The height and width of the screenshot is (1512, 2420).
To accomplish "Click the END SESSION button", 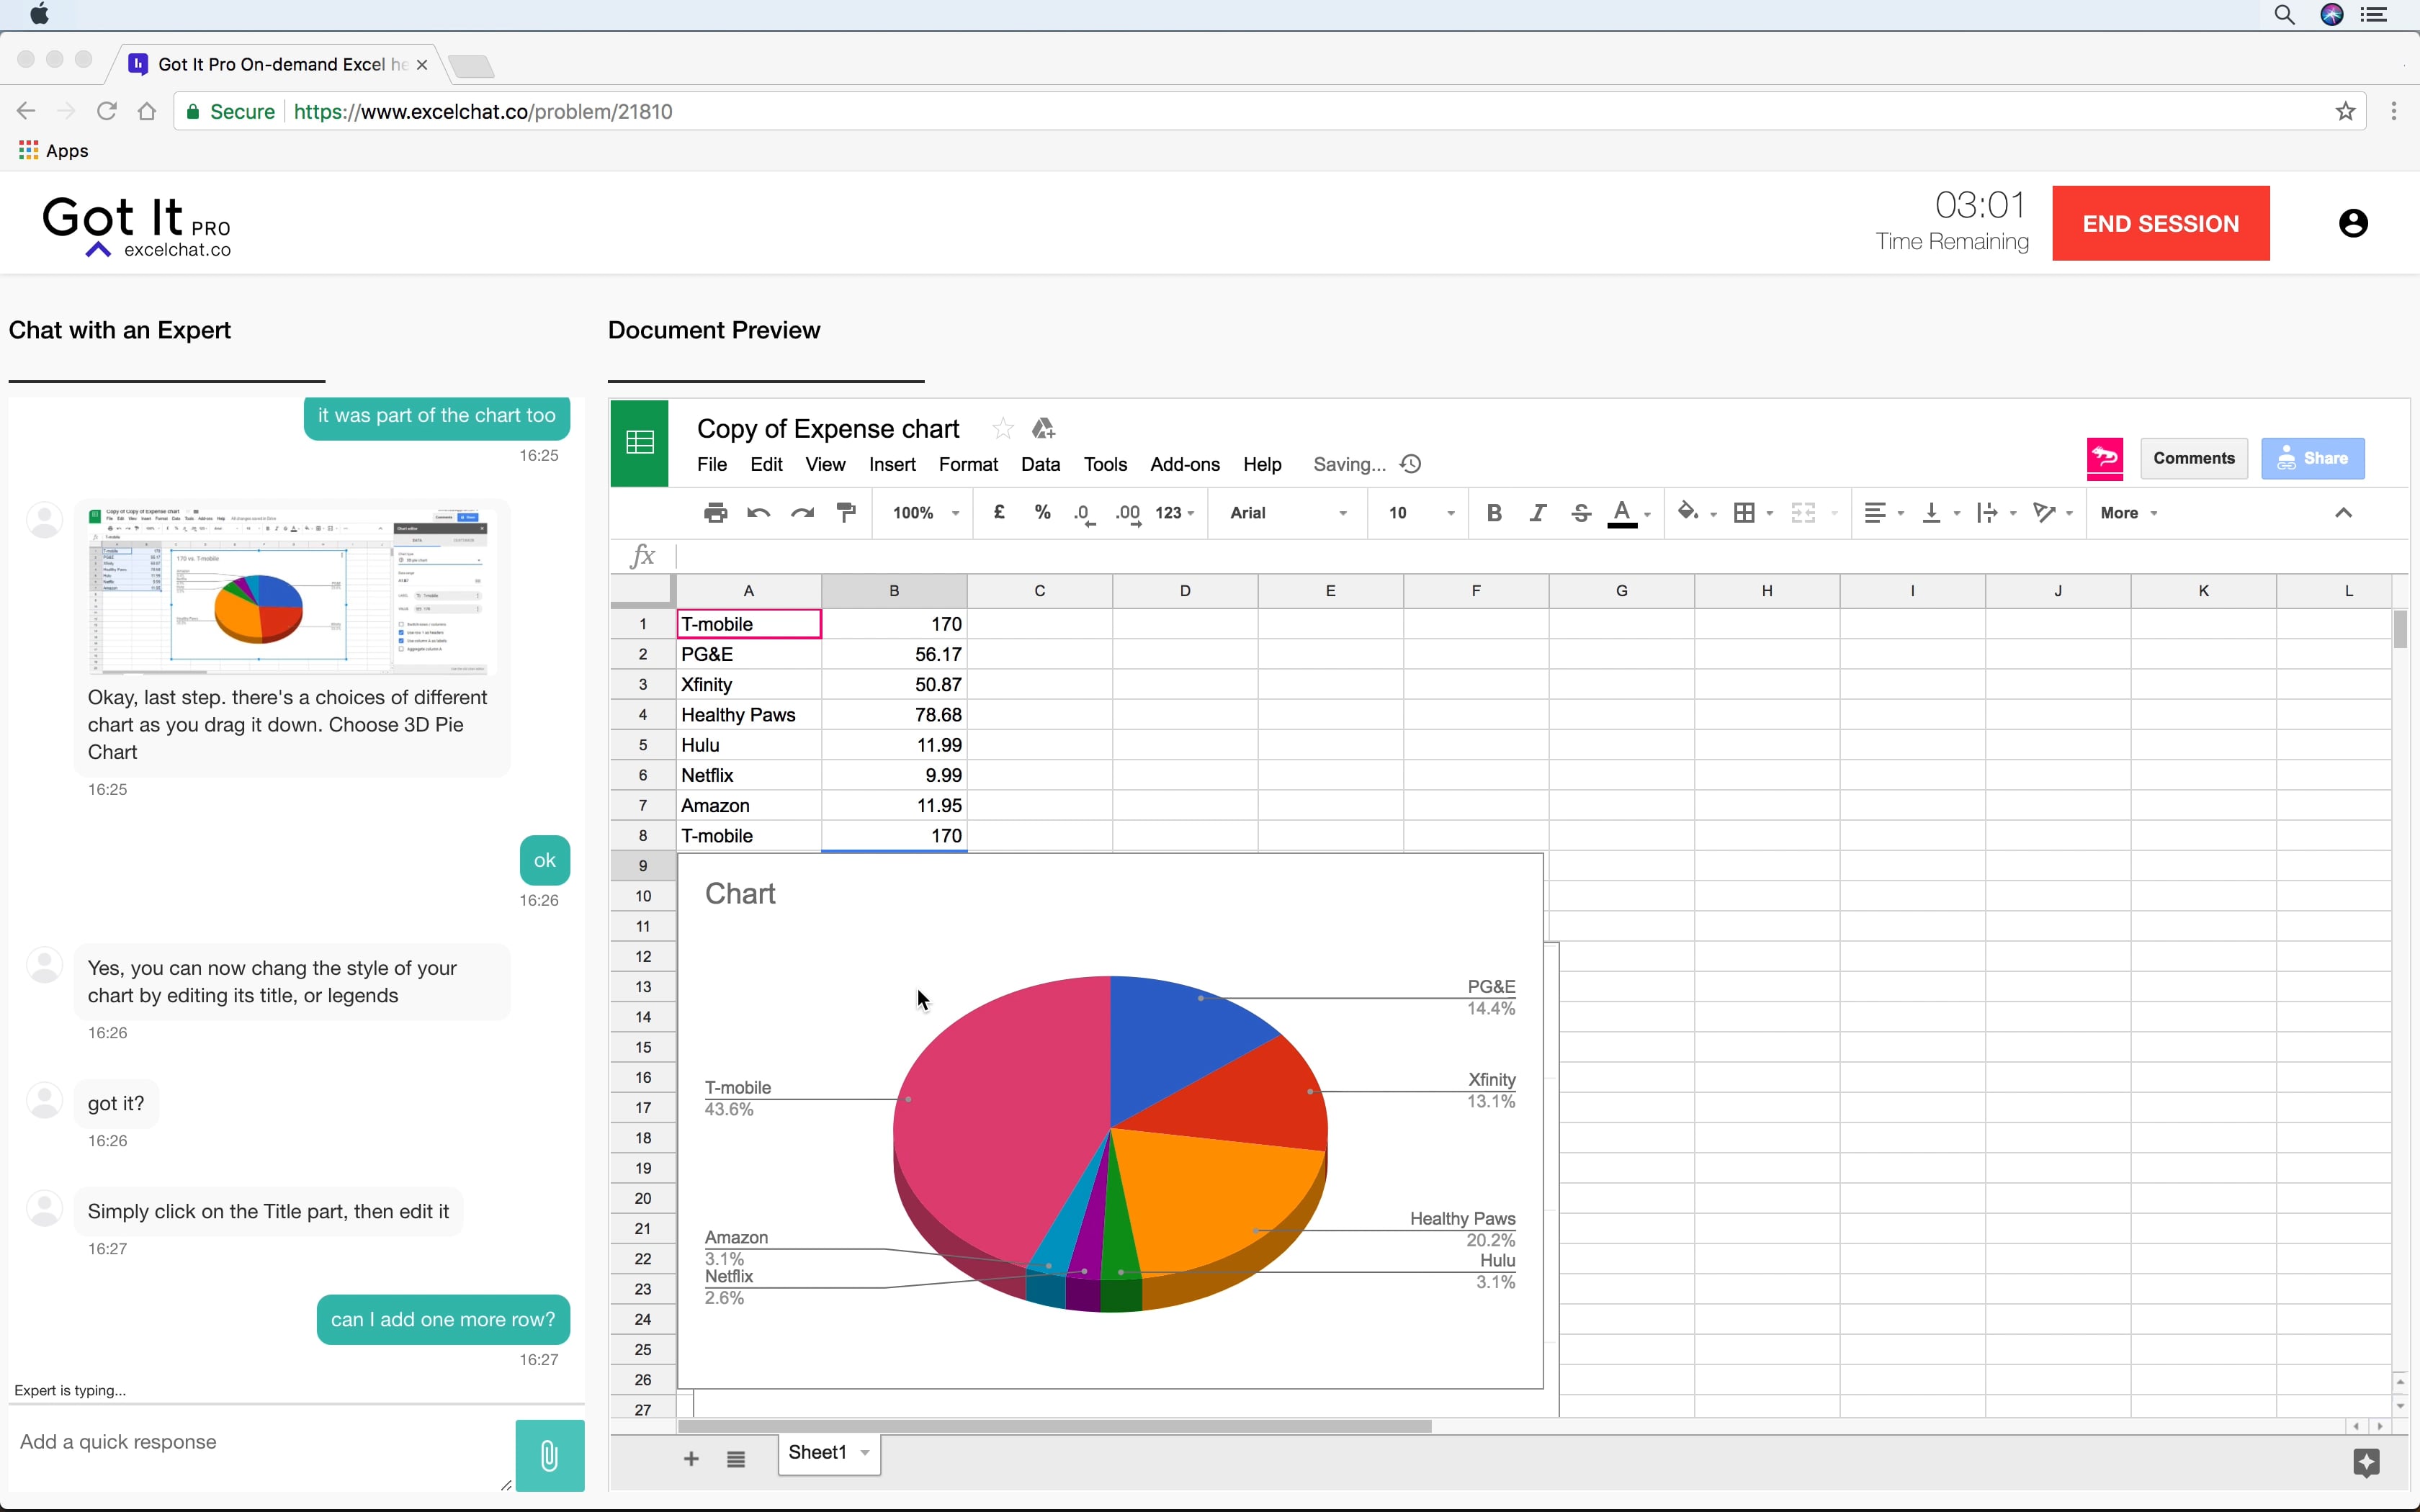I will pos(2161,223).
